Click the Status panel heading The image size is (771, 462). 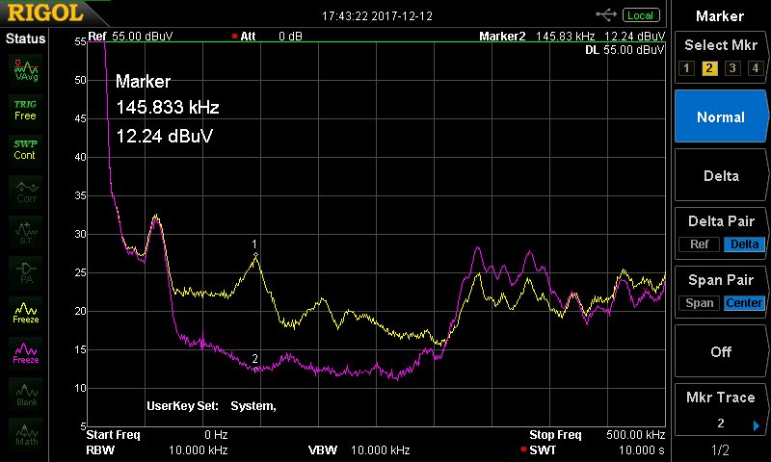click(25, 38)
